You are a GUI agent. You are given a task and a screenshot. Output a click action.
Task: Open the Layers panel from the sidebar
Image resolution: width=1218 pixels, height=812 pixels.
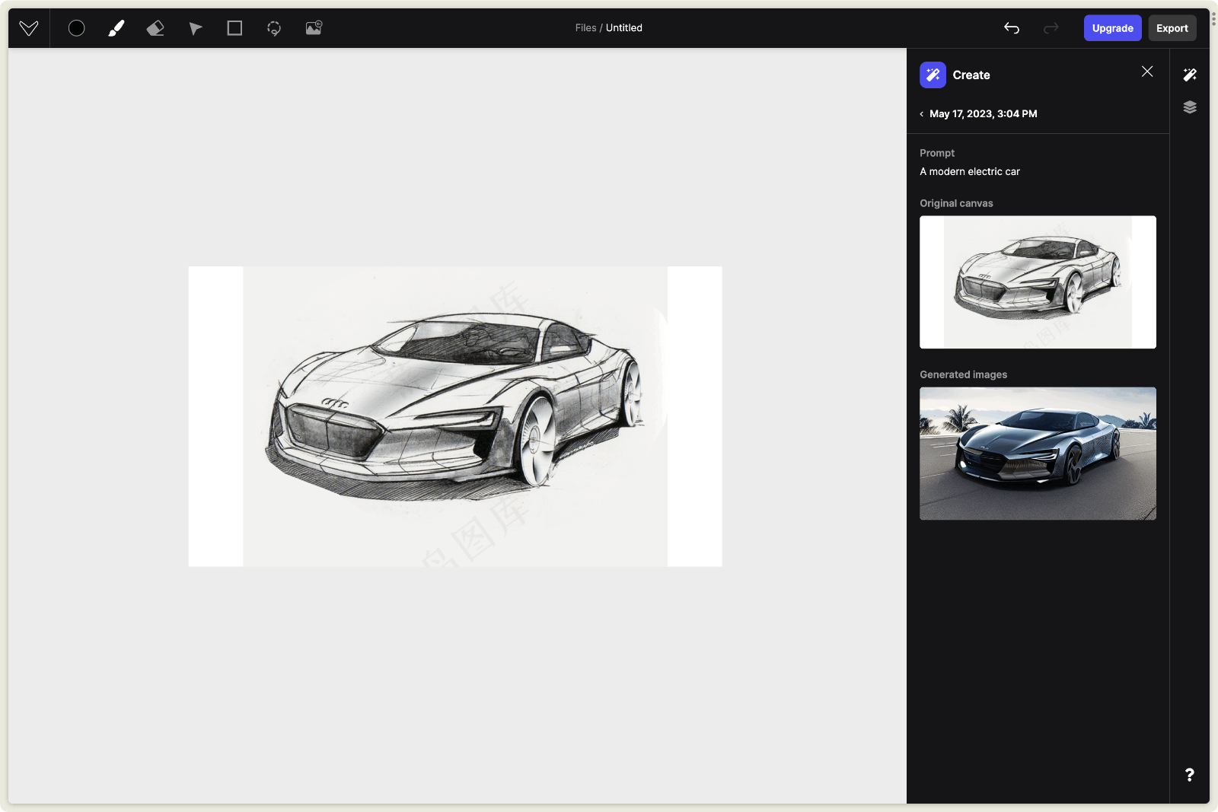(x=1190, y=107)
